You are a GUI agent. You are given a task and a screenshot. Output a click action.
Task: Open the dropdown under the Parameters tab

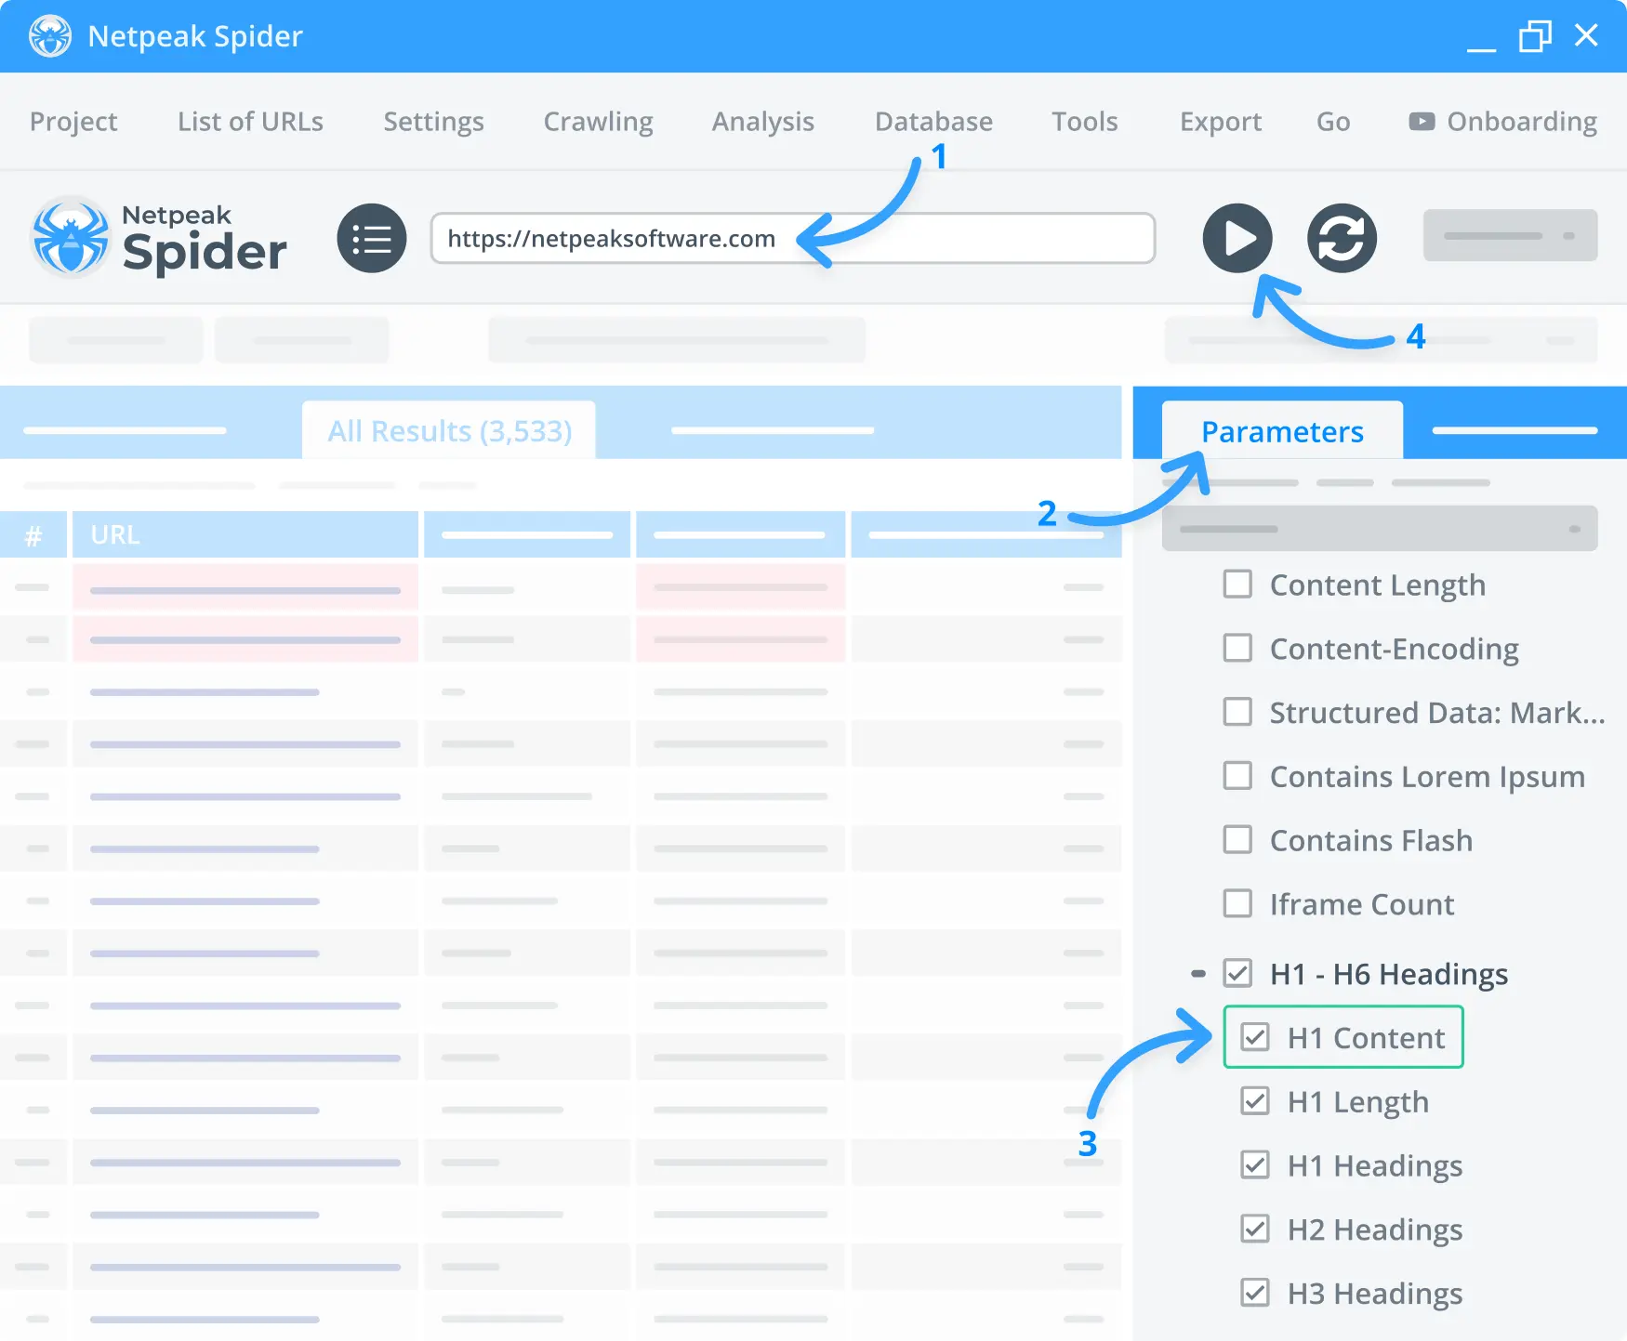coord(1380,529)
